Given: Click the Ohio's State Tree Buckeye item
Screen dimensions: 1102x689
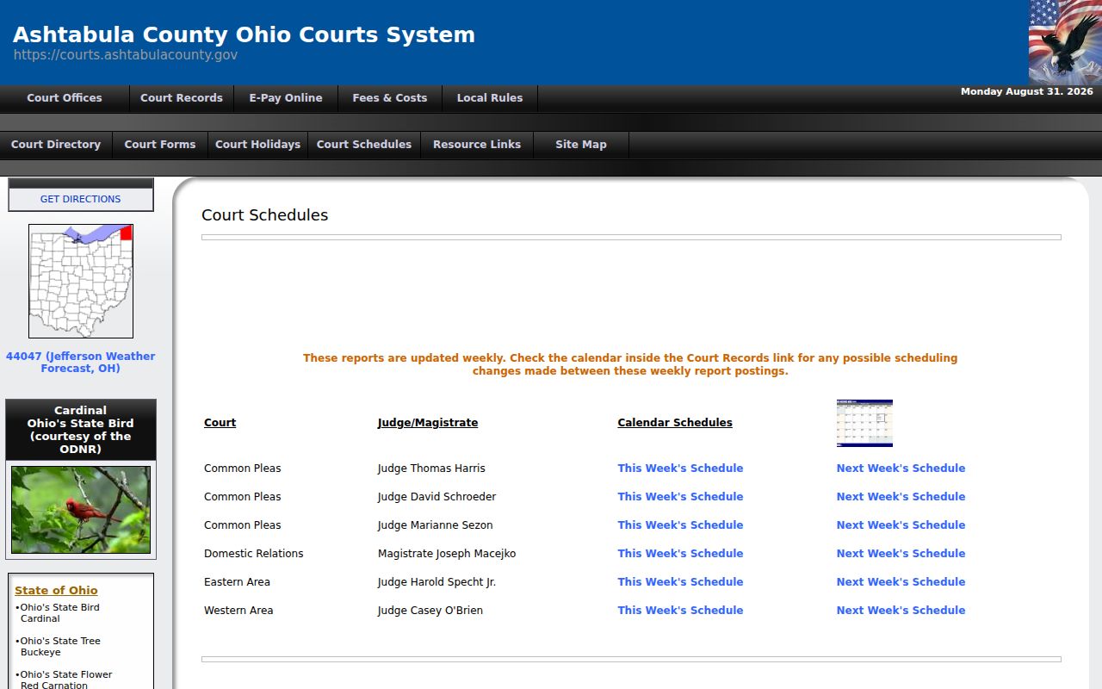Looking at the screenshot, I should 58,647.
